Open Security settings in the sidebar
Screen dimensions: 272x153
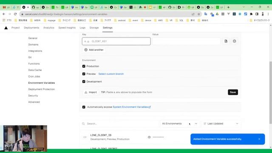click(33, 96)
